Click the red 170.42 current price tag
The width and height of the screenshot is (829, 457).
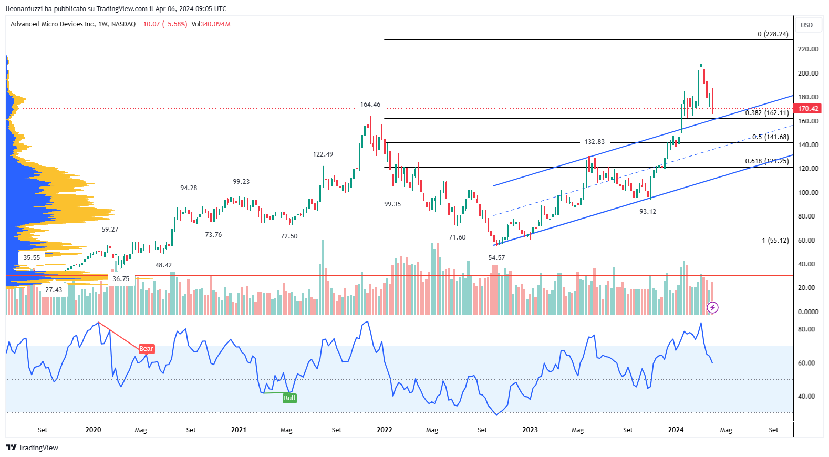(x=808, y=109)
